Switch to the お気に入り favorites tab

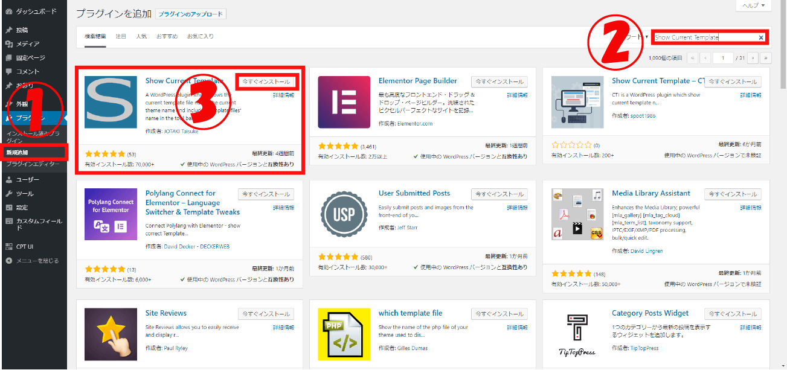201,36
